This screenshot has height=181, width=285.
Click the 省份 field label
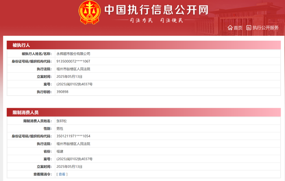click(47, 151)
